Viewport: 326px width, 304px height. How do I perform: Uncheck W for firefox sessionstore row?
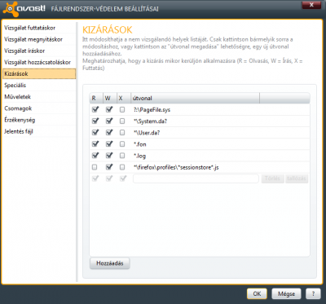pos(109,167)
